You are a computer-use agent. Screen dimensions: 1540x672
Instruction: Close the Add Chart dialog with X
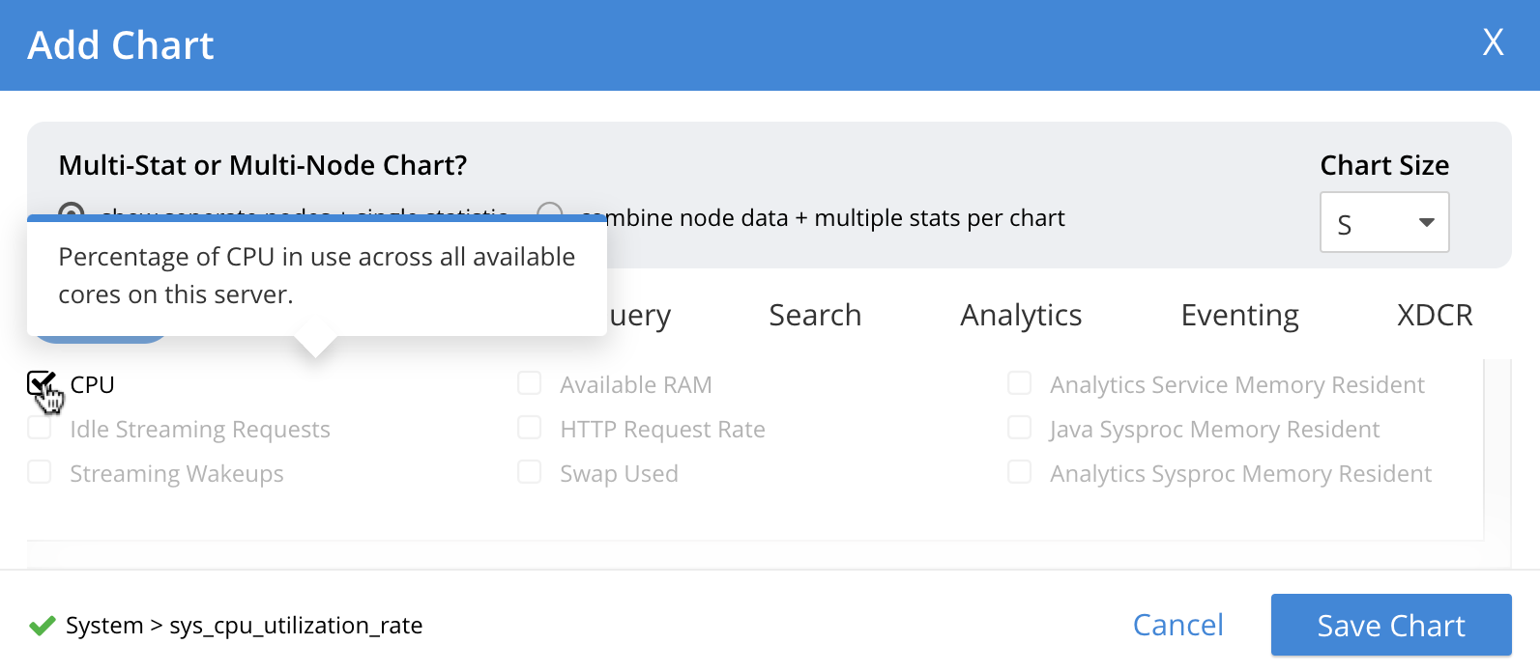click(1493, 42)
